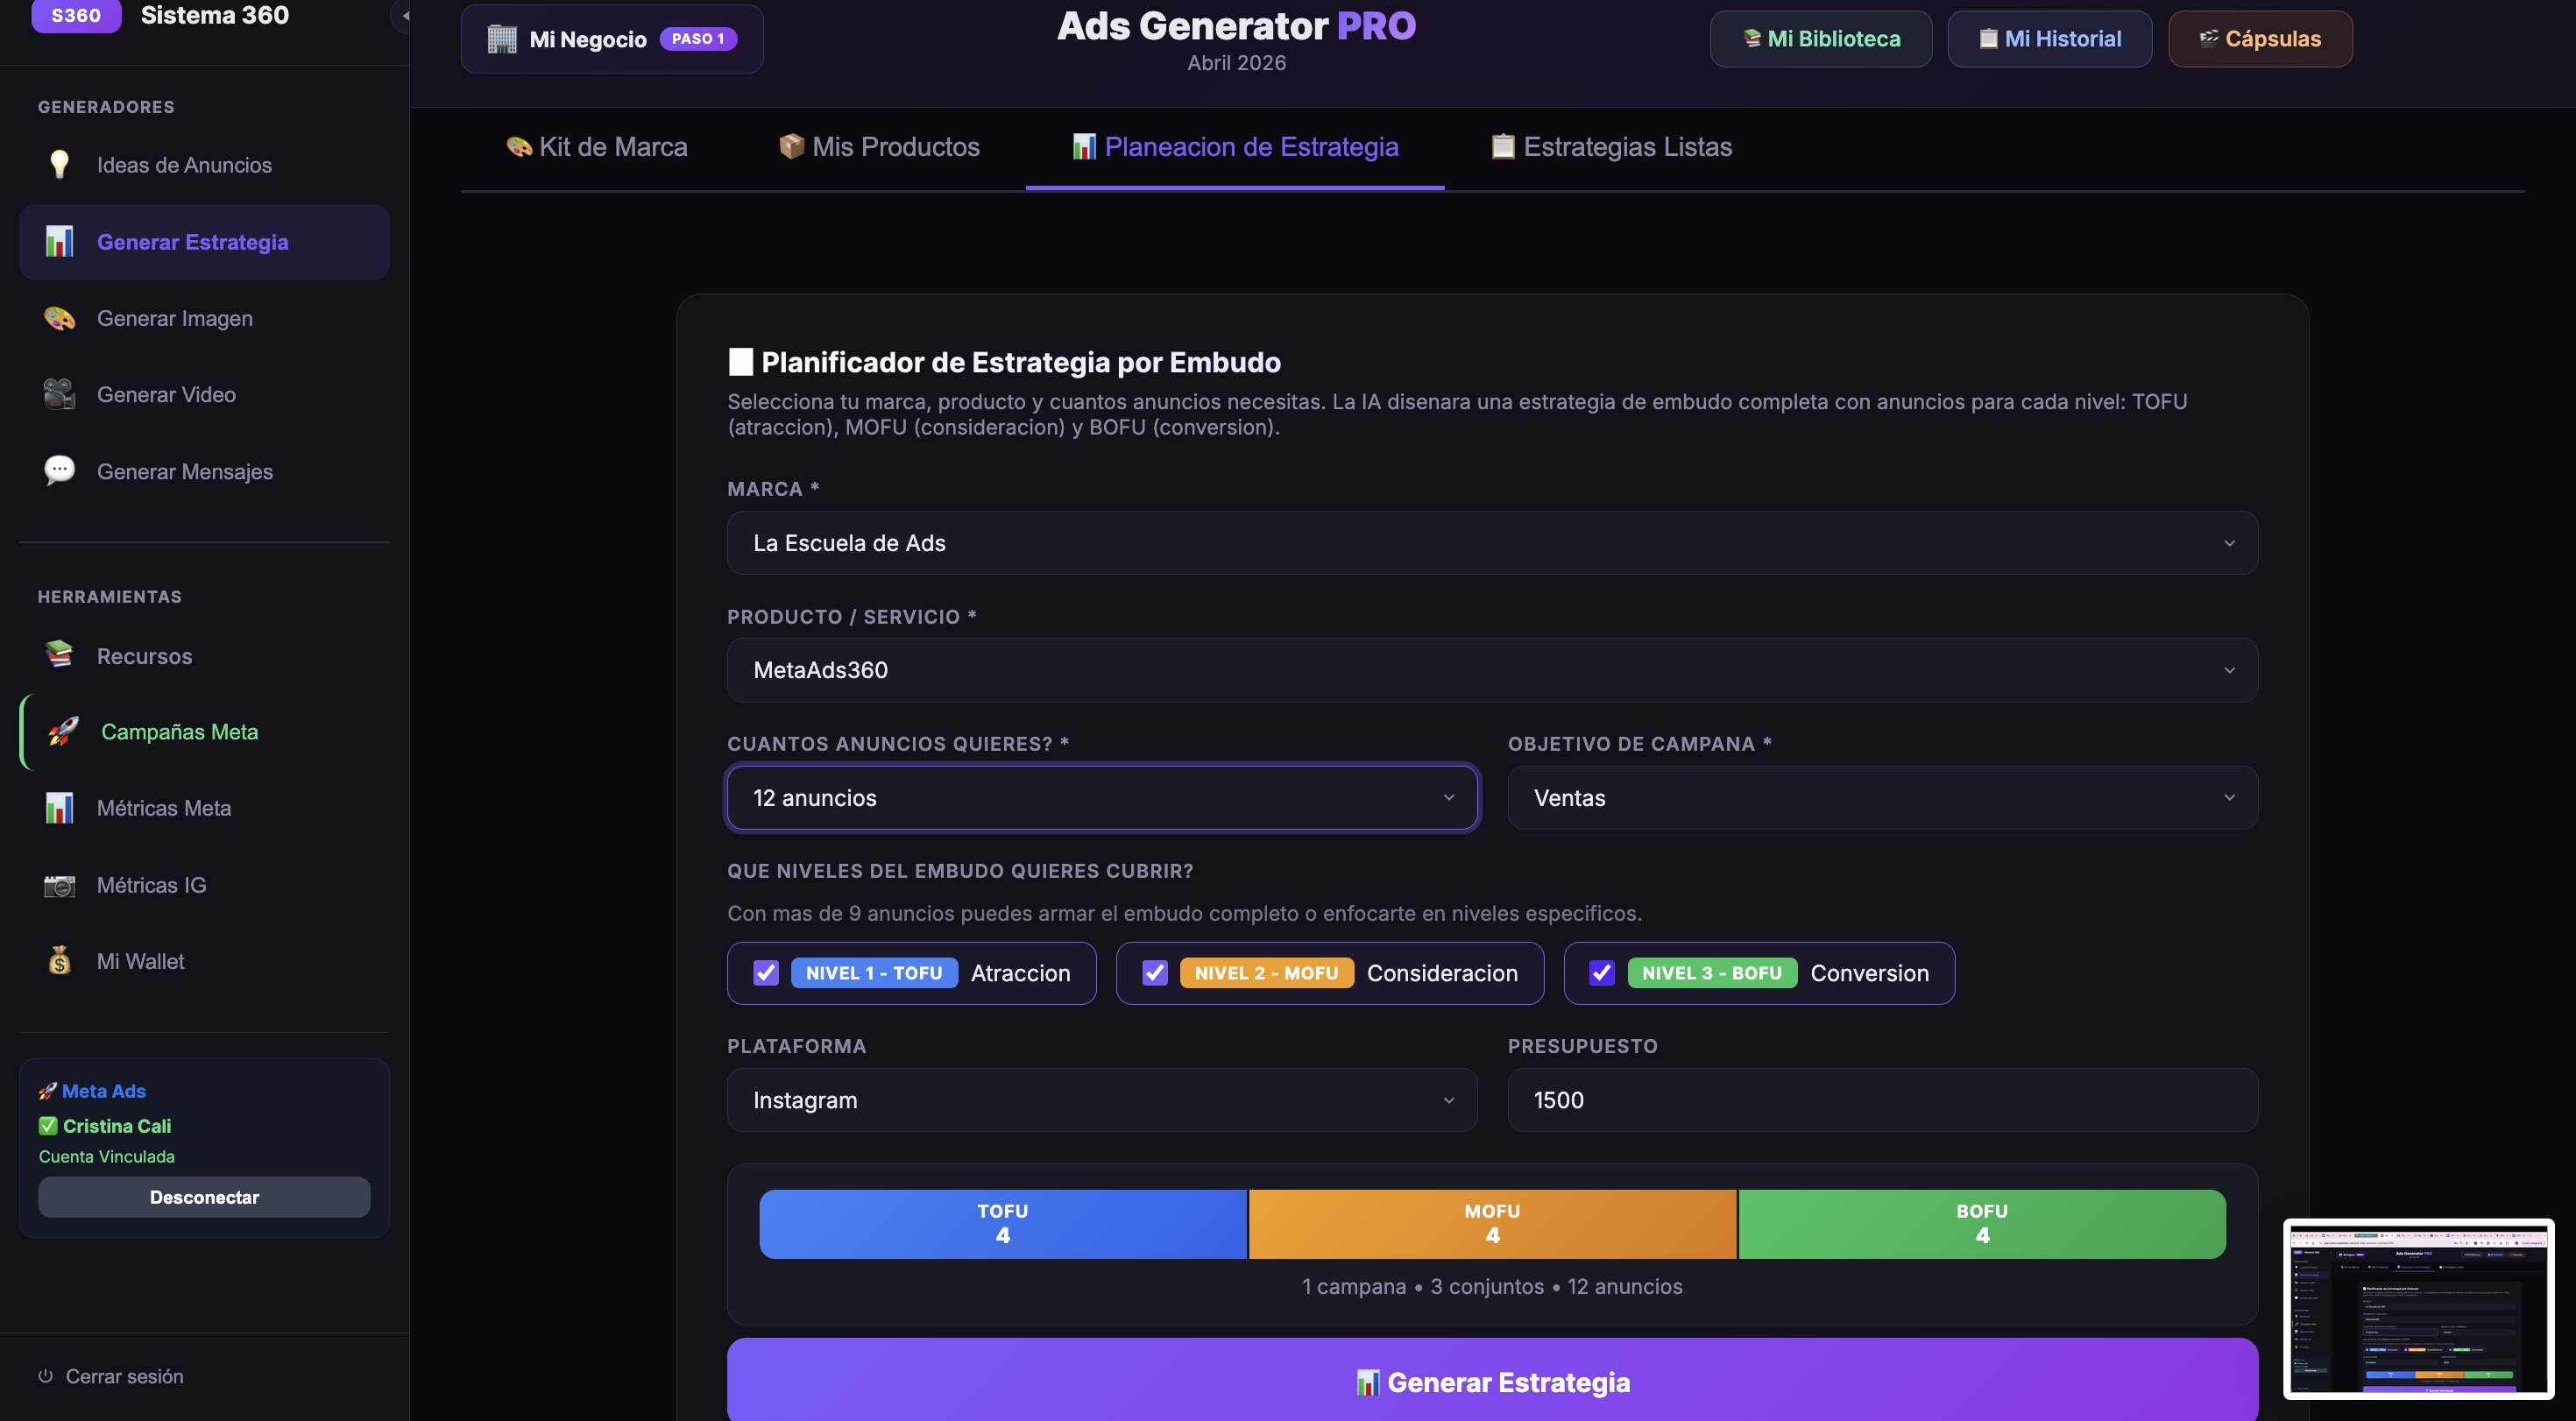The height and width of the screenshot is (1421, 2576).
Task: Click the video camera icon beside Generar Video
Action: tap(59, 395)
